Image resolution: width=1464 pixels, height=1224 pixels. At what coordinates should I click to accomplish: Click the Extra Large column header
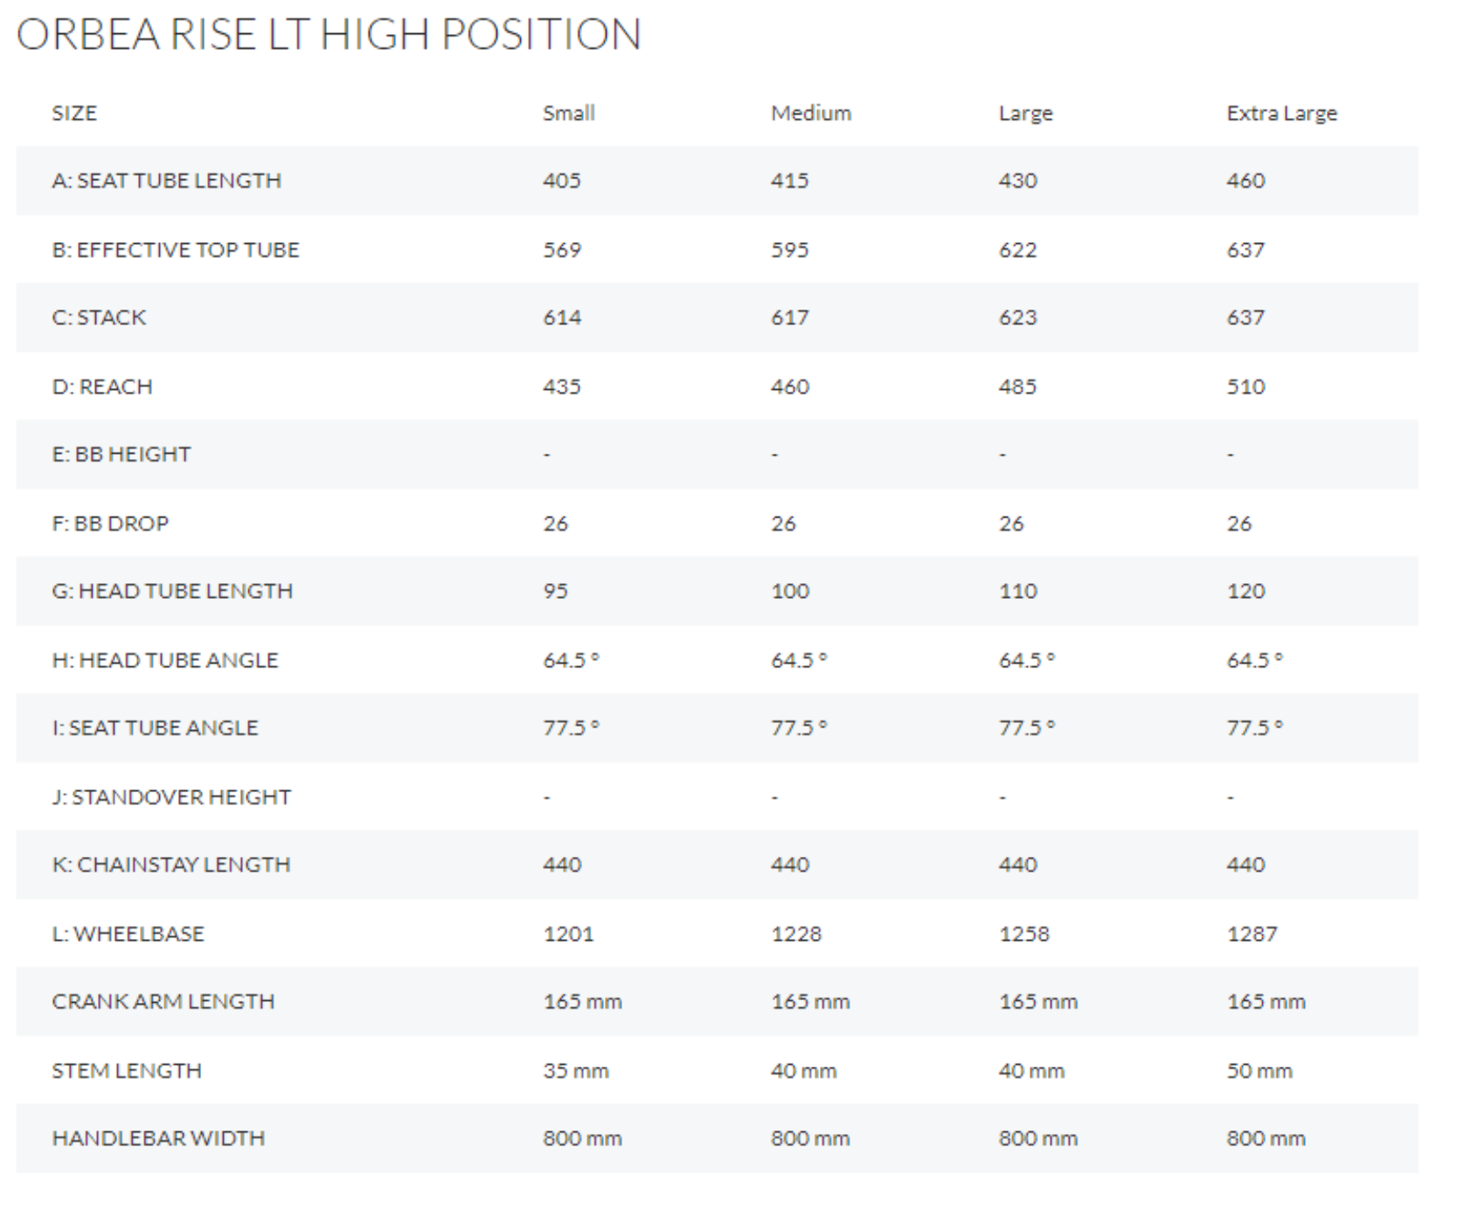pos(1281,113)
